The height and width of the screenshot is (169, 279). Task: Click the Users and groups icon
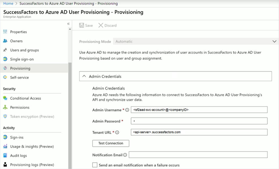tap(5, 50)
